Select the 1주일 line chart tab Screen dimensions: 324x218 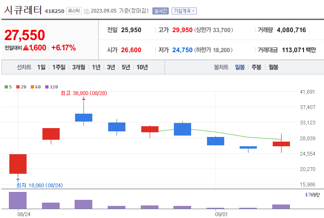coord(59,67)
